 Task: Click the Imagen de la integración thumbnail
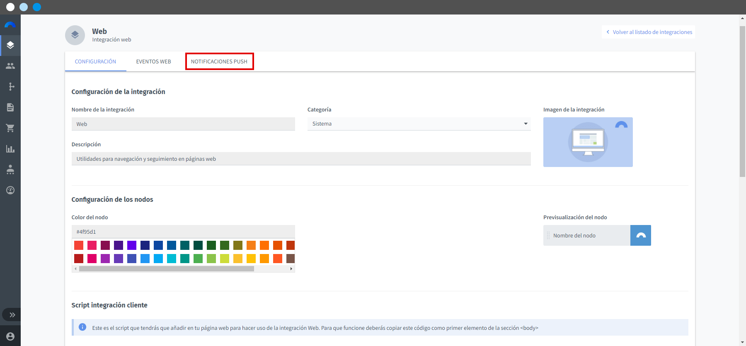(588, 142)
